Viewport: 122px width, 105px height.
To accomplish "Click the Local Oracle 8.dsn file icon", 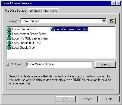I will pos(9,47).
